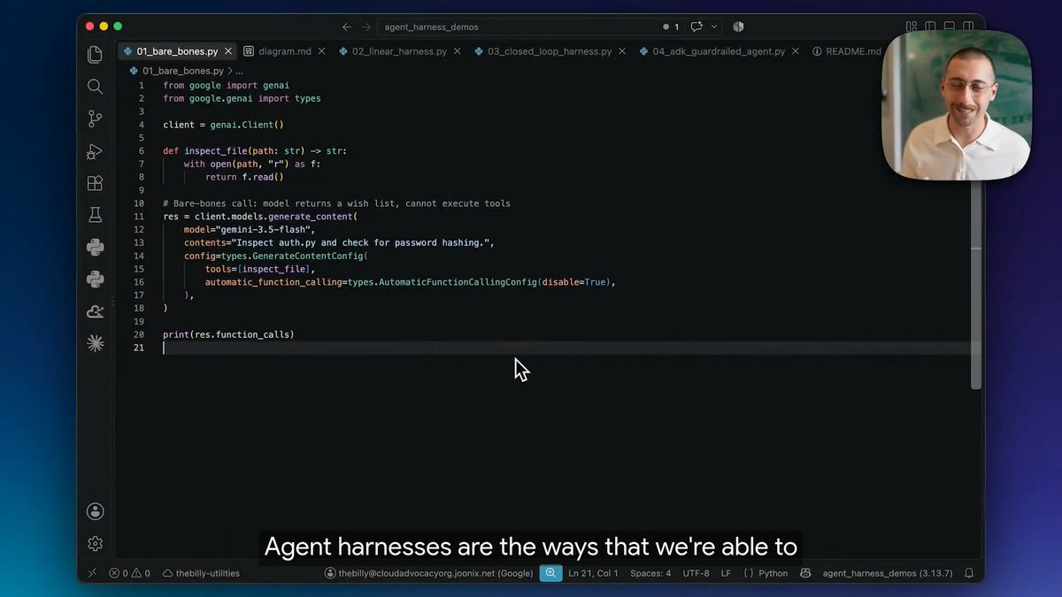Viewport: 1062px width, 597px height.
Task: Open the Search view
Action: 96,87
